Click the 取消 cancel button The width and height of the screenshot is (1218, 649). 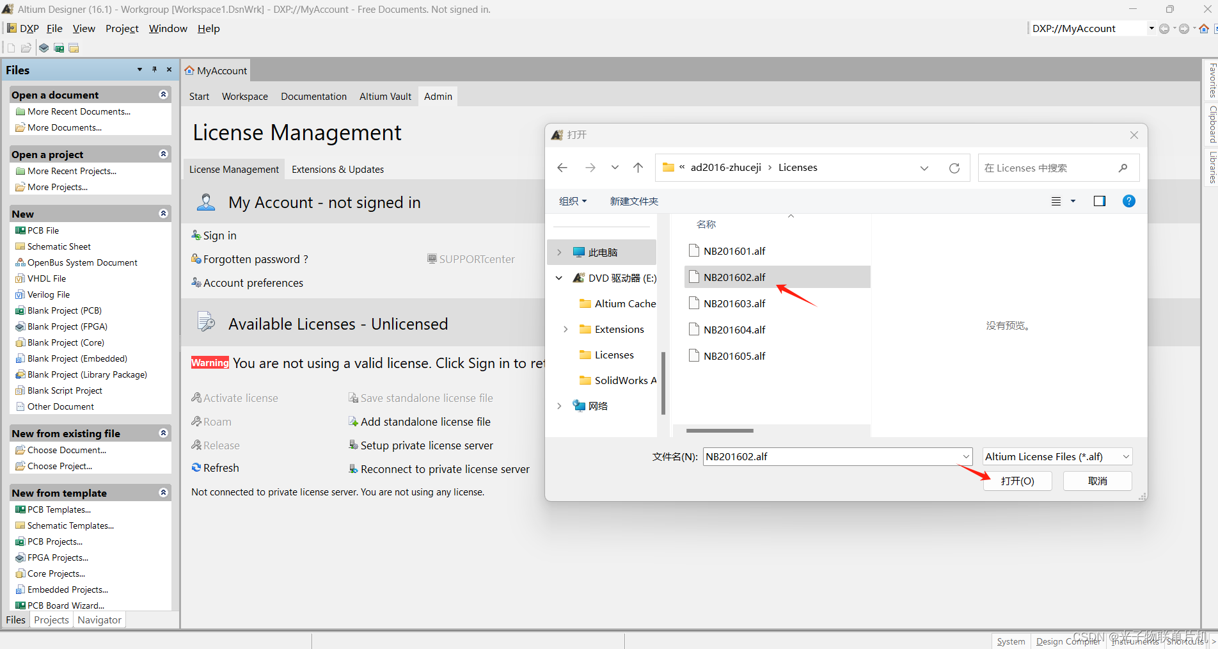[x=1098, y=481]
